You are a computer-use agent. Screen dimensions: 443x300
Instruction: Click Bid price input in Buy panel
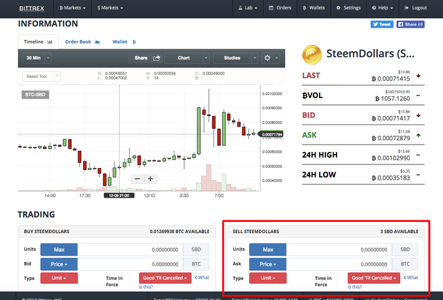point(130,264)
